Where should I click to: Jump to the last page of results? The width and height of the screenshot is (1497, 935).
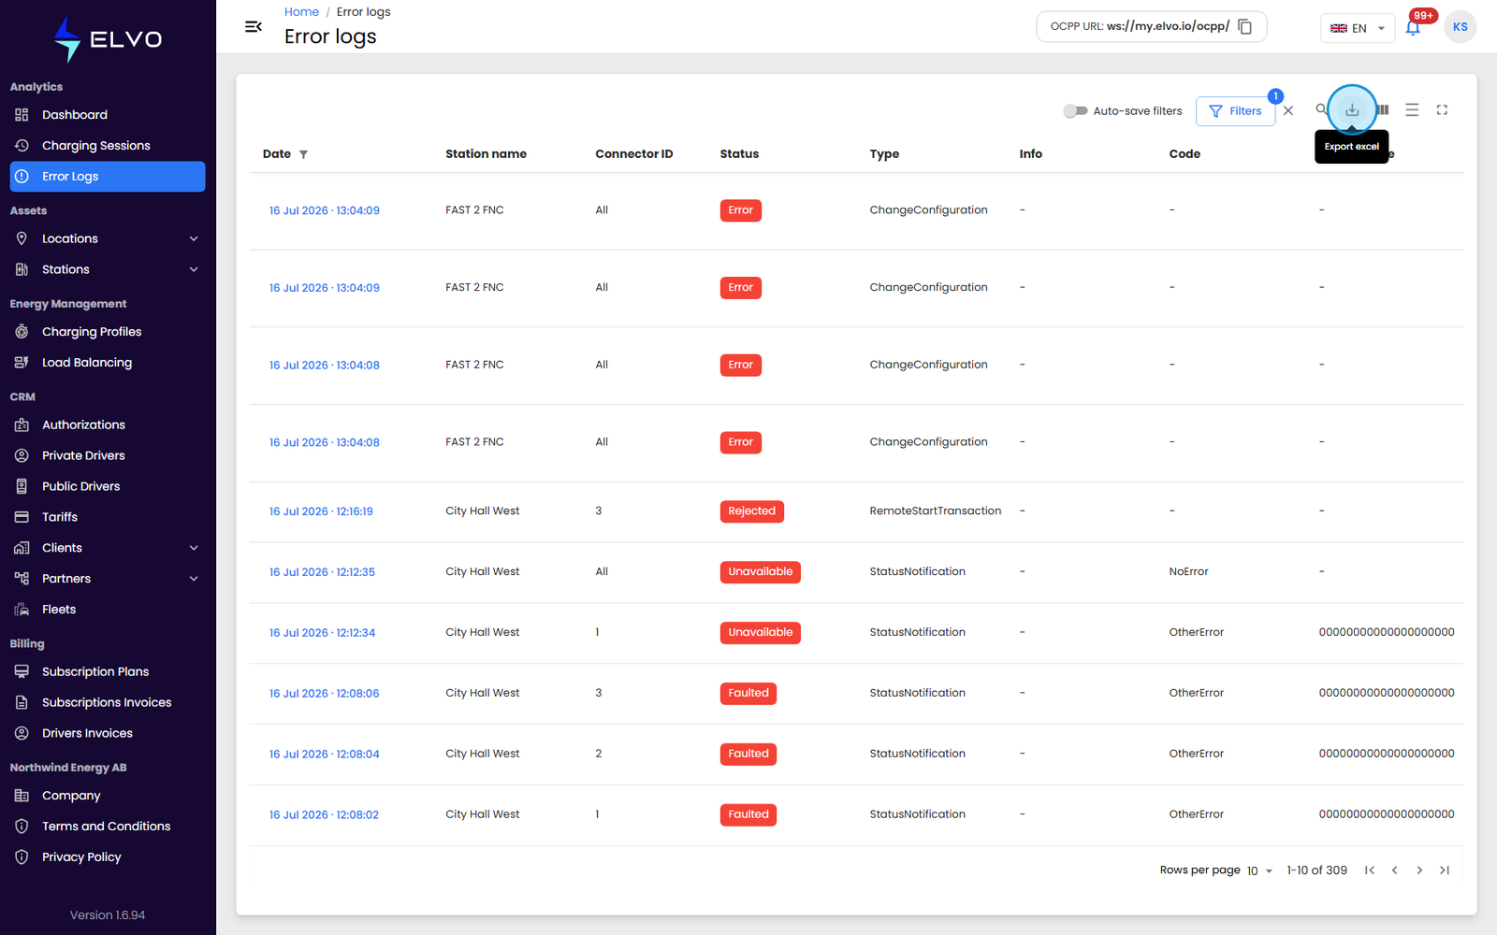(x=1445, y=870)
